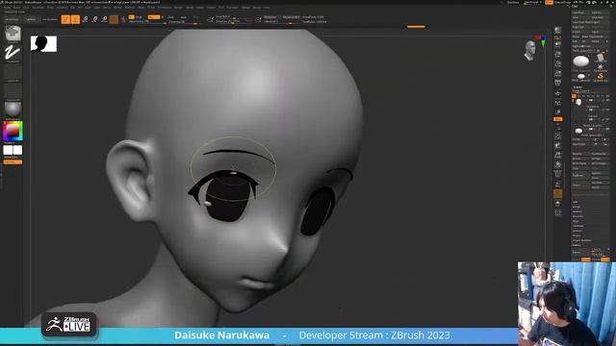Click the Zoom3D view icon

pos(558,155)
